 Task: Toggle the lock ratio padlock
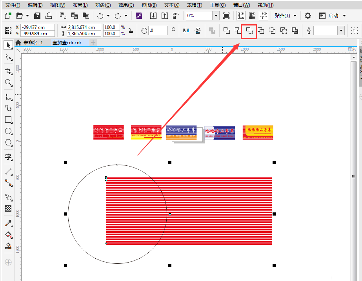point(131,31)
